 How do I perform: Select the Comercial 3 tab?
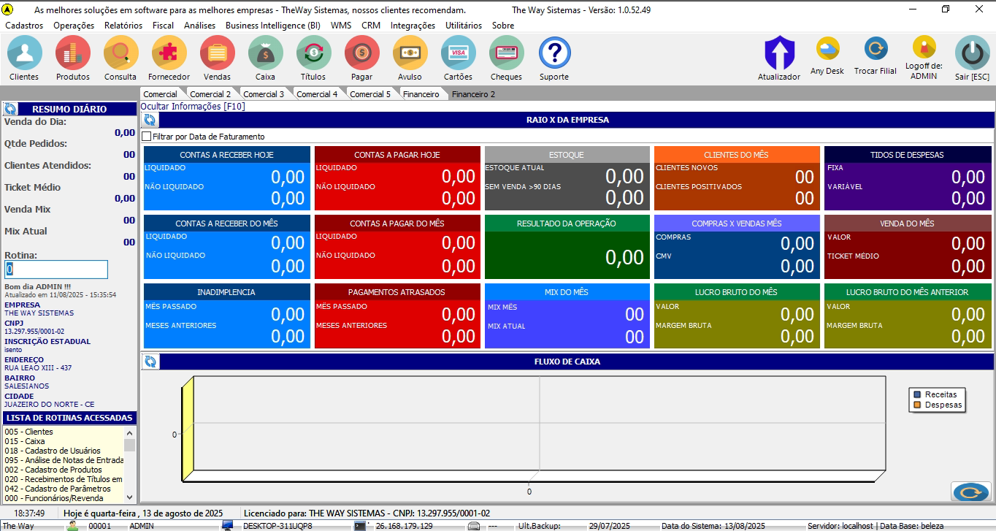pos(263,94)
